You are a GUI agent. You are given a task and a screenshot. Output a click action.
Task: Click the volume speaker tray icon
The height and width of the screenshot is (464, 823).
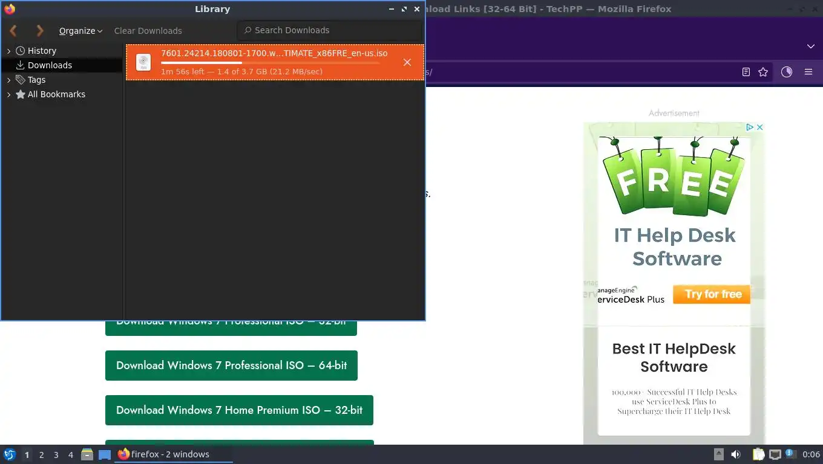coord(736,454)
